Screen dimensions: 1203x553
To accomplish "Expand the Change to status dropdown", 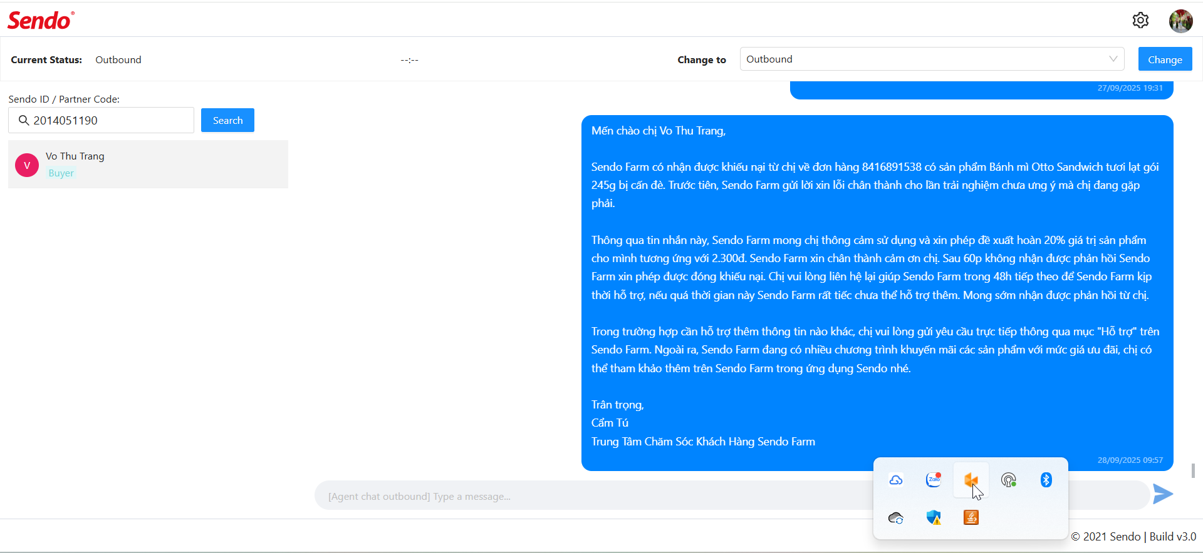I will point(932,59).
